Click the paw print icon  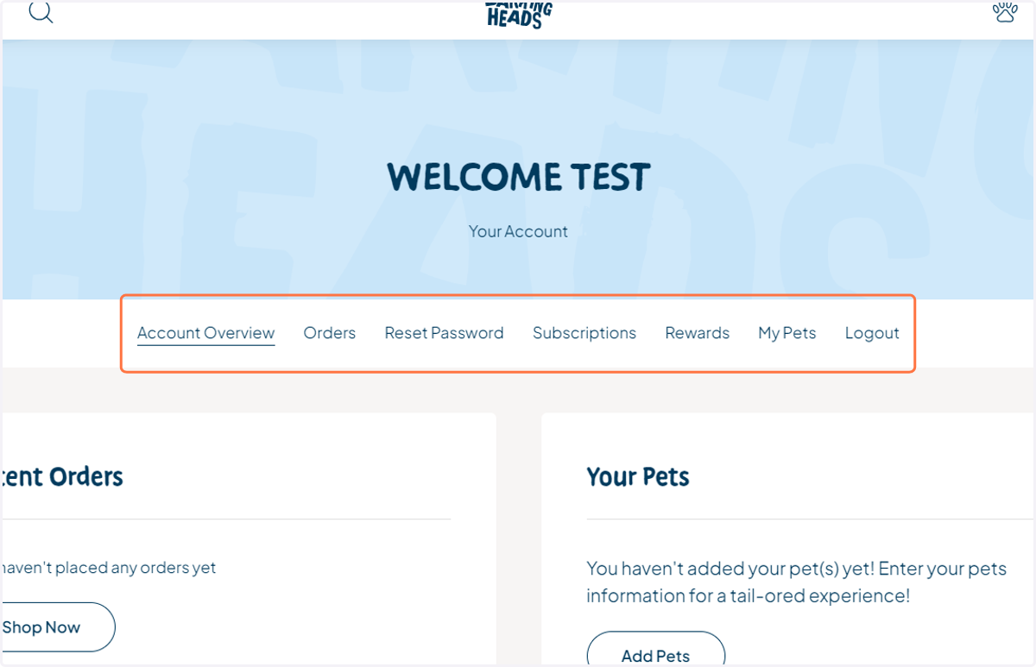coord(1005,11)
